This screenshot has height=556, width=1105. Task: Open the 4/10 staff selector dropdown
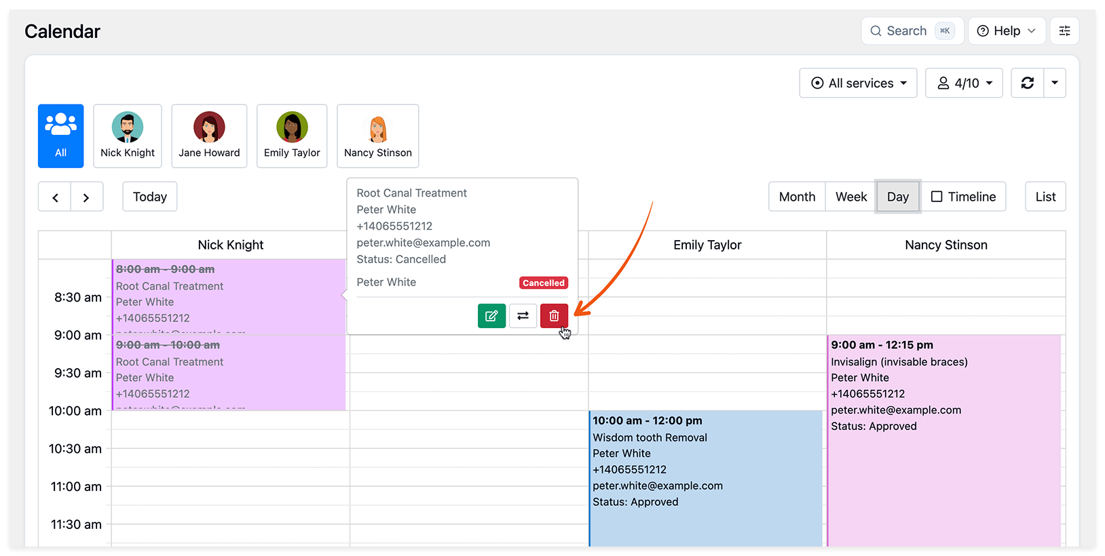pos(964,83)
